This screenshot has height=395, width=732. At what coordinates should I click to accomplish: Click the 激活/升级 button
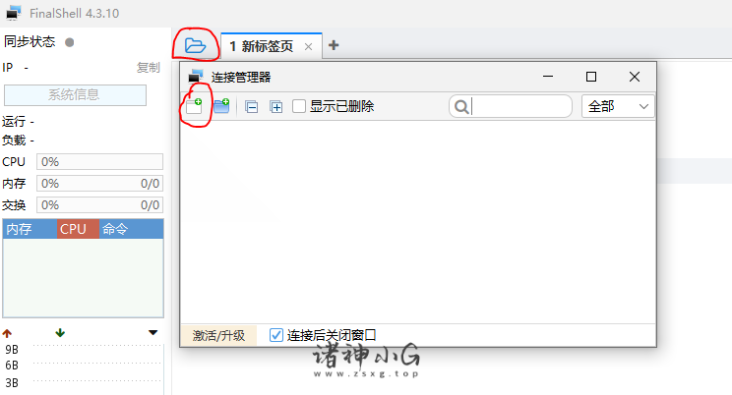(218, 335)
